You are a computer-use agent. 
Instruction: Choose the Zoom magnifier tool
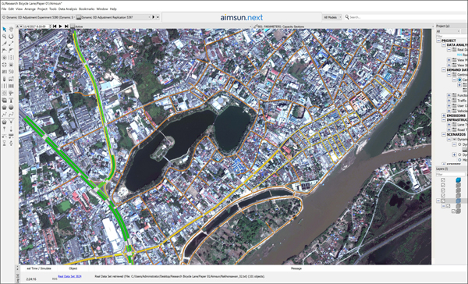click(4, 37)
